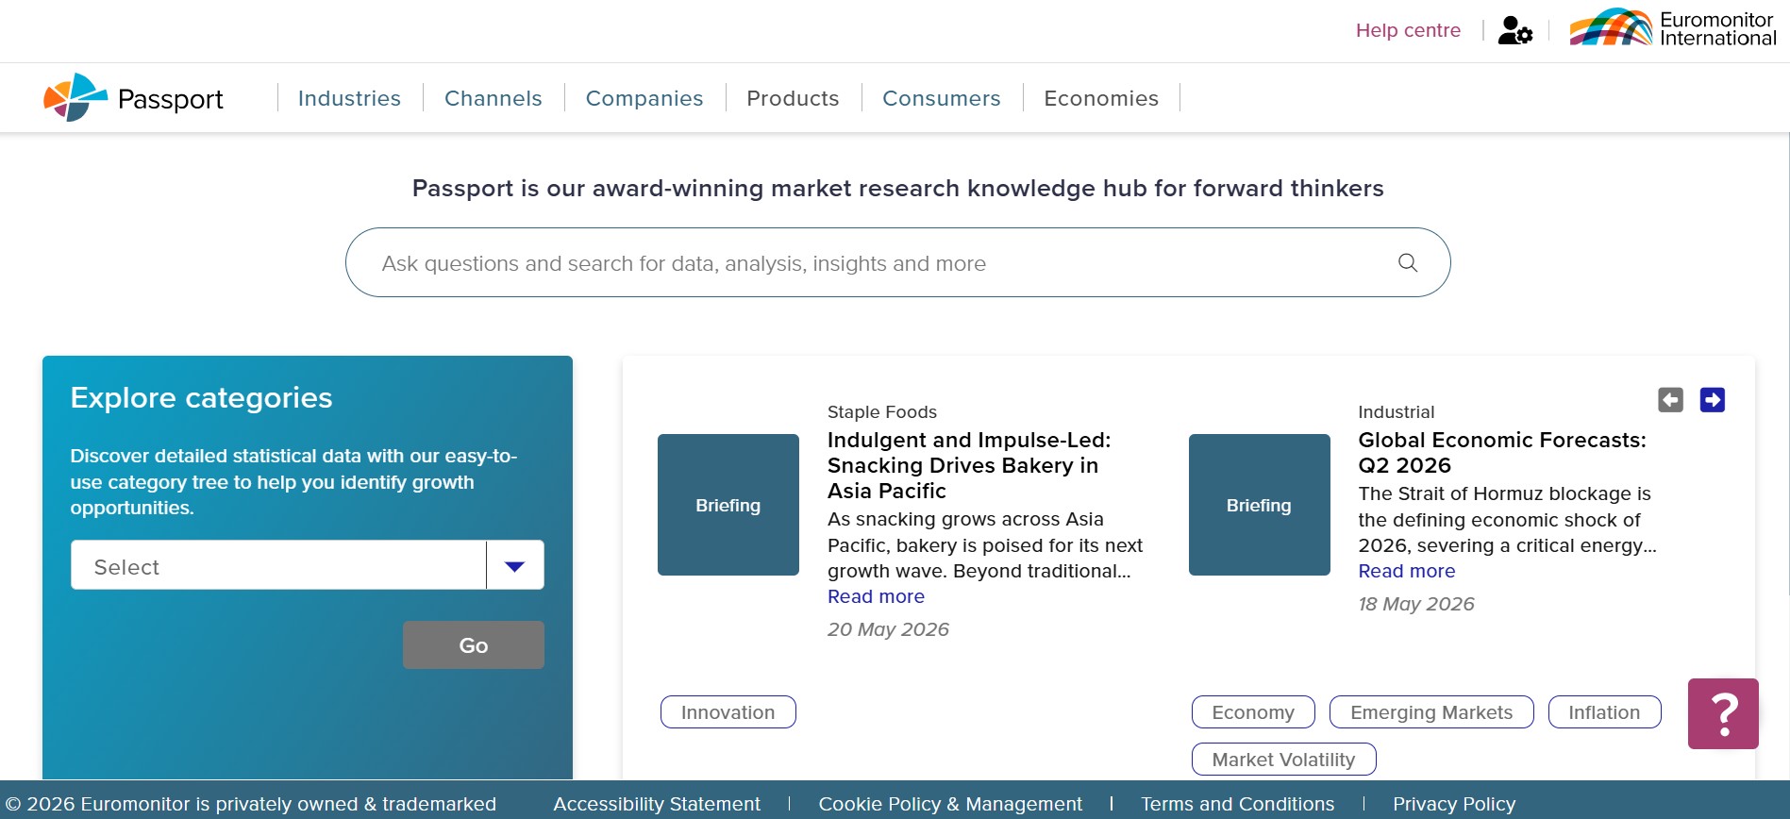The height and width of the screenshot is (819, 1790).
Task: Click the Go button
Action: point(474,645)
